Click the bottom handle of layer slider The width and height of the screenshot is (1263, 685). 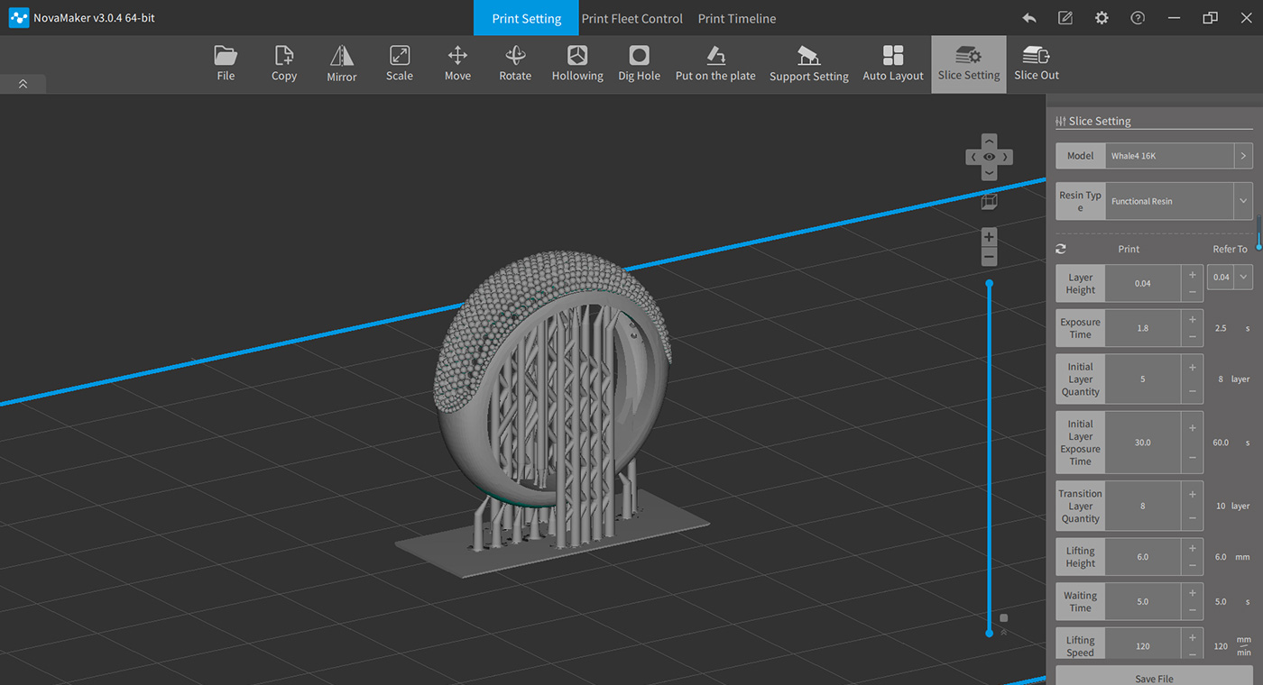[989, 633]
